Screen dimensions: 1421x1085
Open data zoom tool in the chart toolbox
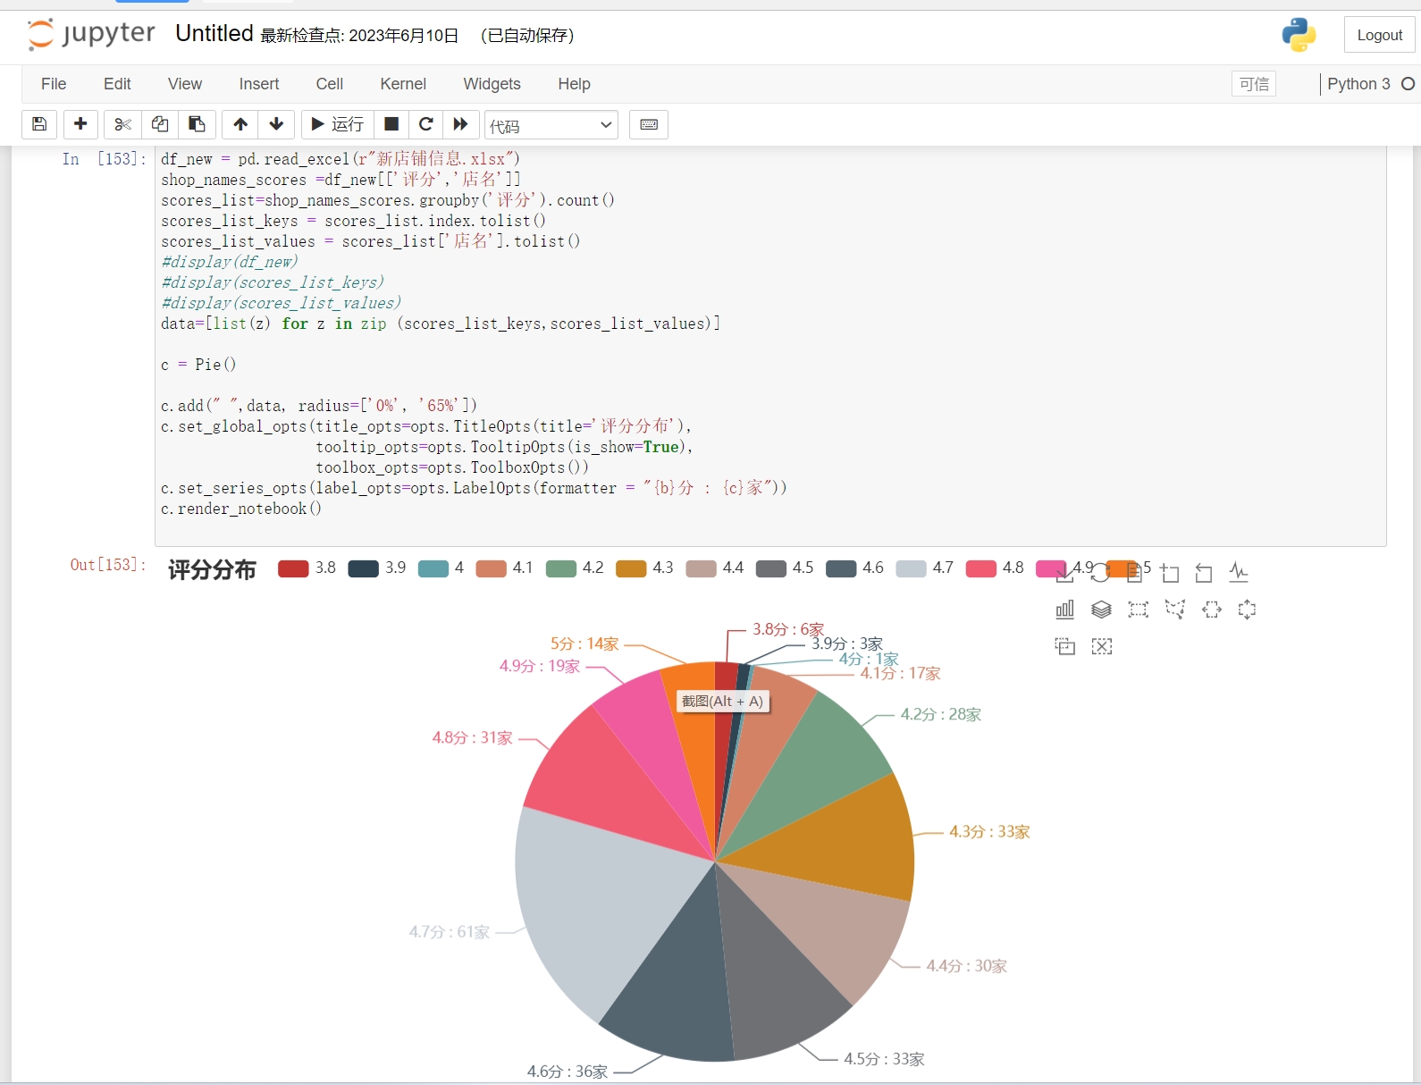tap(1170, 573)
